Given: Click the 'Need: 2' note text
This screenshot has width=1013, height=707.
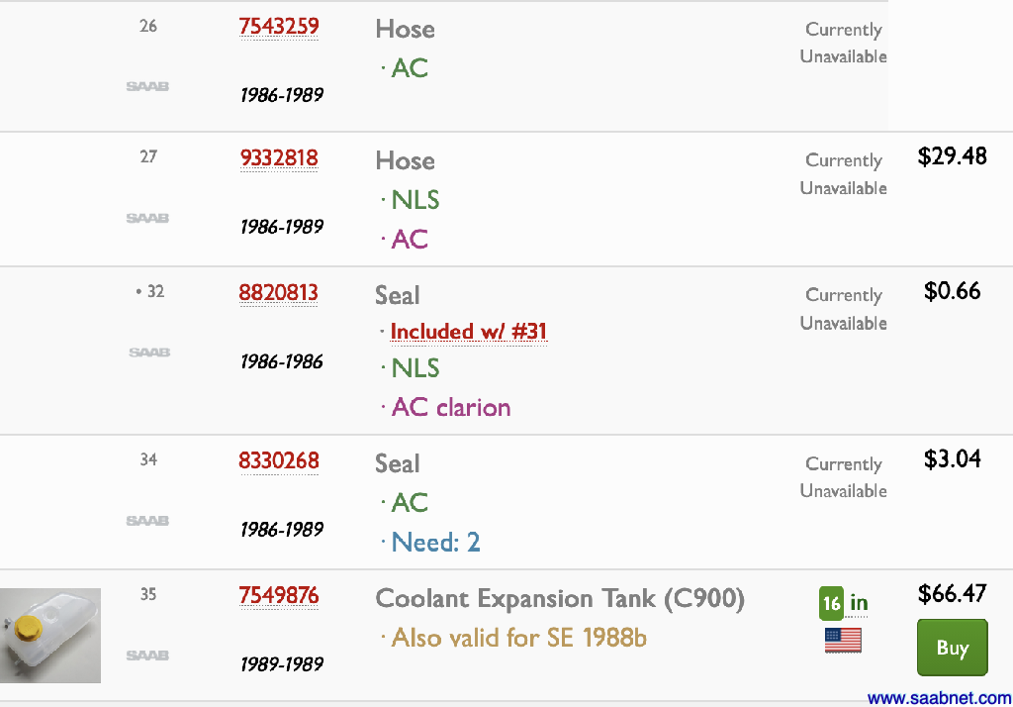Looking at the screenshot, I should pos(435,543).
